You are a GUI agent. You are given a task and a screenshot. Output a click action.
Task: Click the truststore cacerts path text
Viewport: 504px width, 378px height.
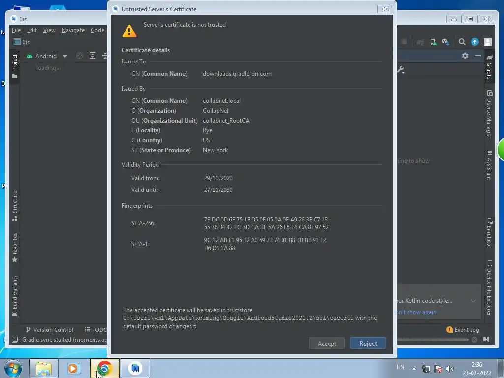(238, 318)
